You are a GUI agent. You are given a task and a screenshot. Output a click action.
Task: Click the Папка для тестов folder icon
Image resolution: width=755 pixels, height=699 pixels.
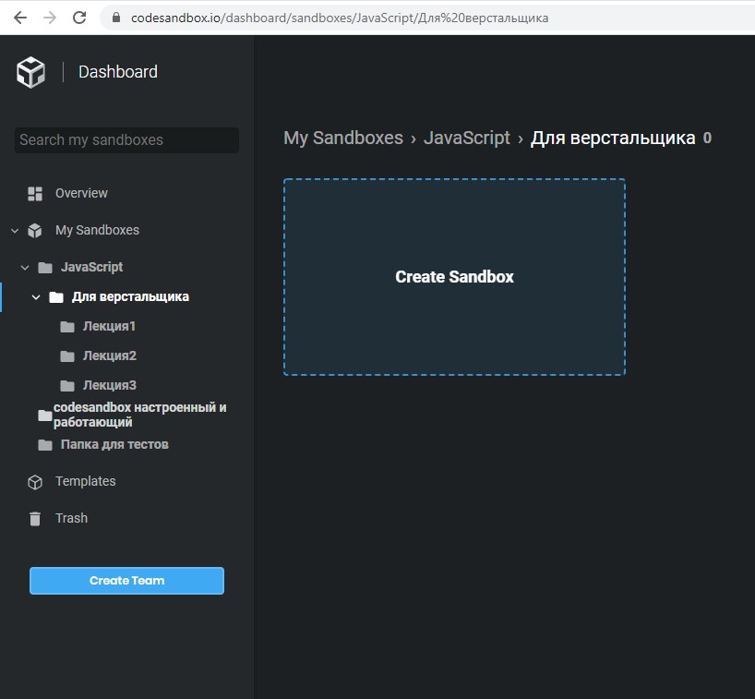click(45, 445)
